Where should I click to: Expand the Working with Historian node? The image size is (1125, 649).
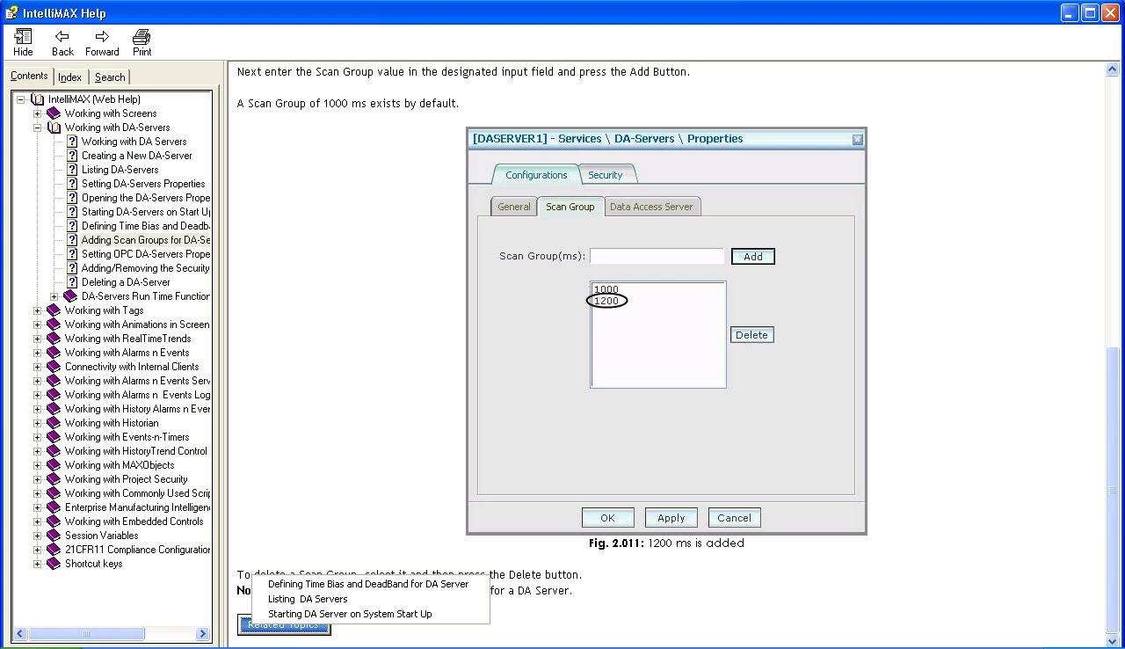37,423
